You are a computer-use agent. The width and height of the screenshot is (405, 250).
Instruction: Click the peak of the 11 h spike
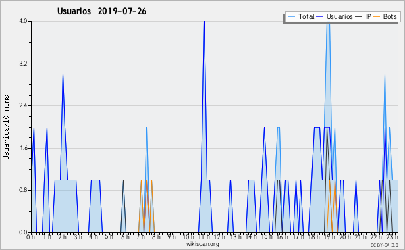coord(204,22)
